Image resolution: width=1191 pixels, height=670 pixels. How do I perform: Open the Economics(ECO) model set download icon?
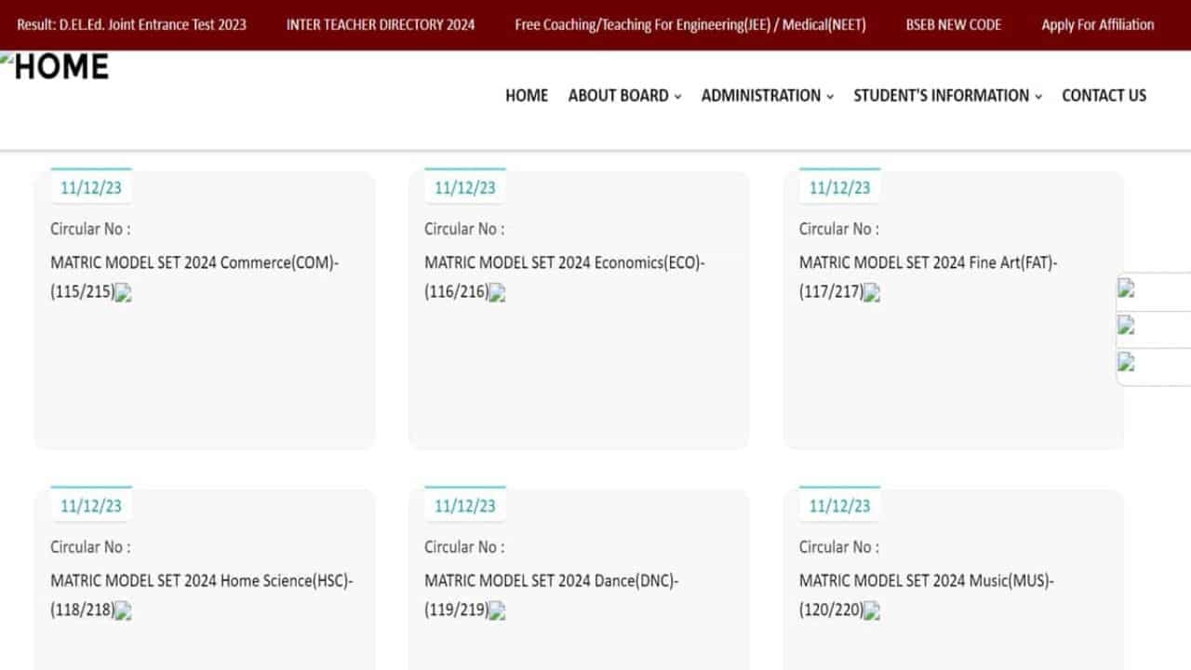pos(498,293)
